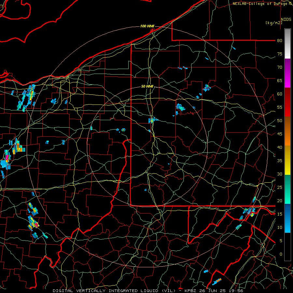Click the NIDS label above the color scale

pyautogui.click(x=286, y=20)
